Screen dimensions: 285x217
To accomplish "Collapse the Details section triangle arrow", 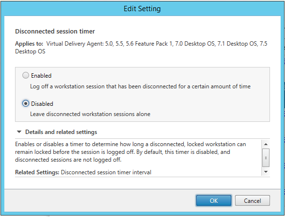I will coord(19,132).
